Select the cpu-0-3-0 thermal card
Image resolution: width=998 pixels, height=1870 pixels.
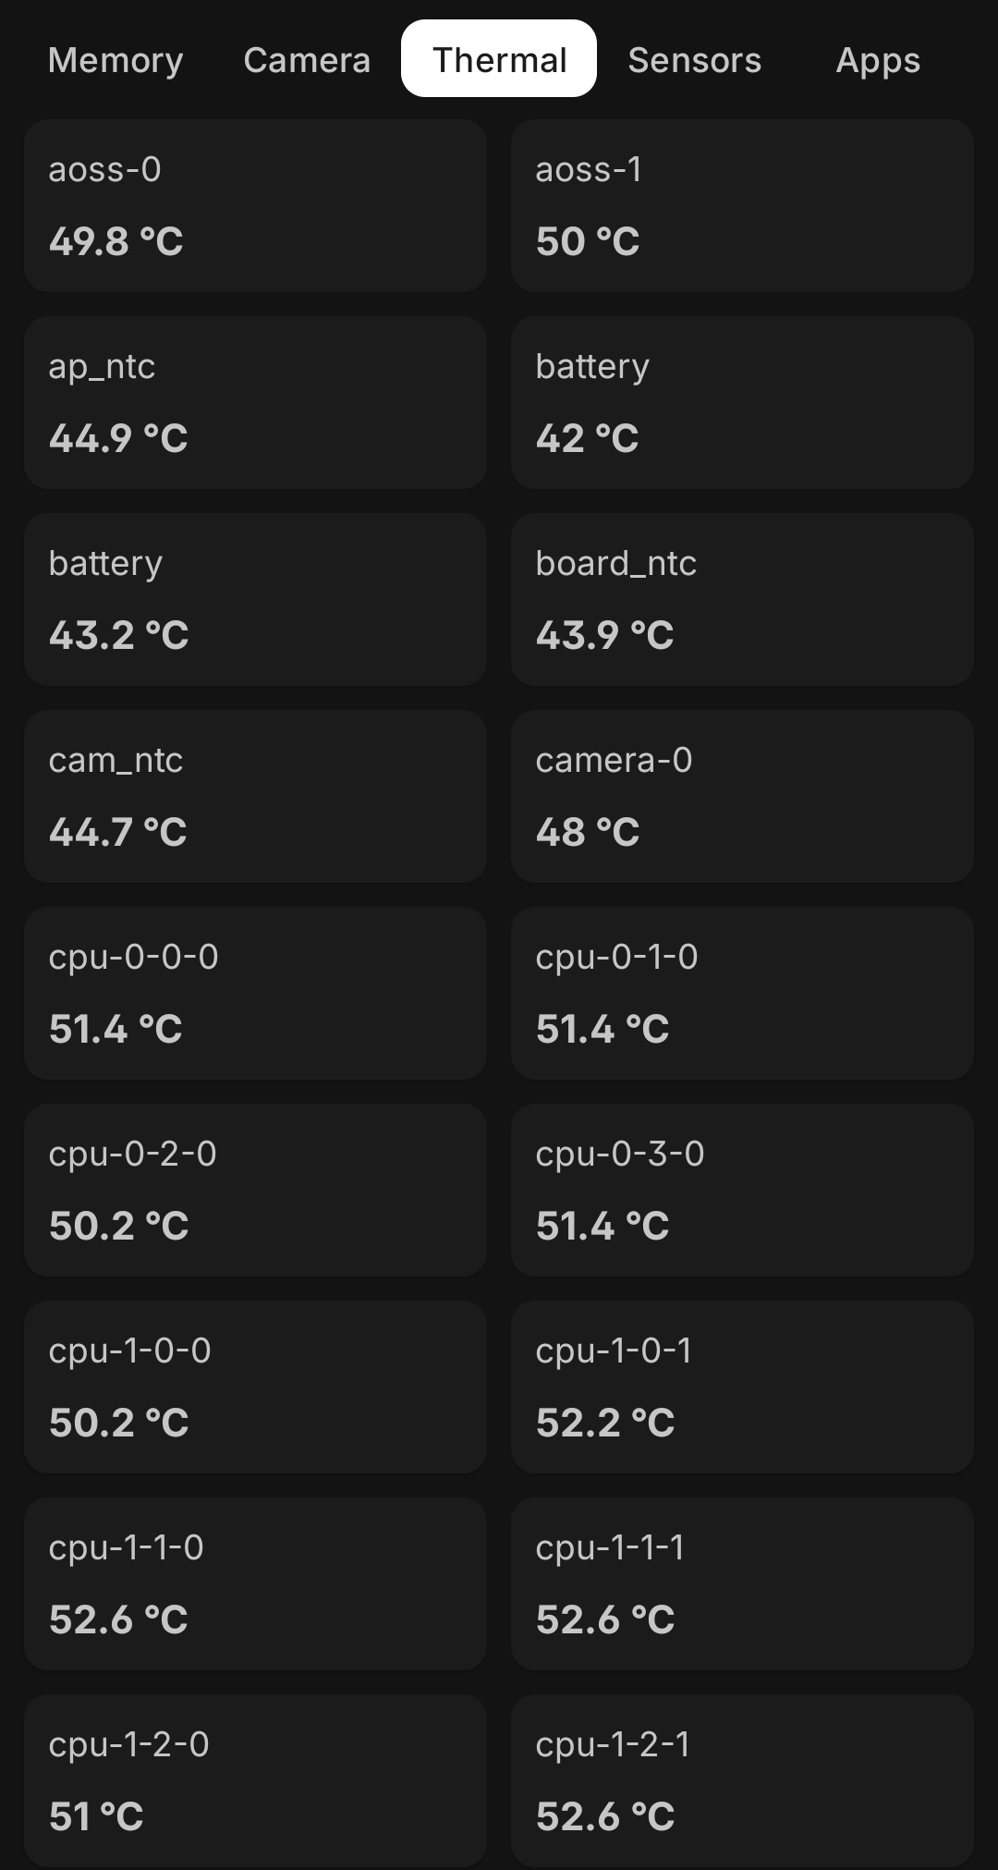742,1190
